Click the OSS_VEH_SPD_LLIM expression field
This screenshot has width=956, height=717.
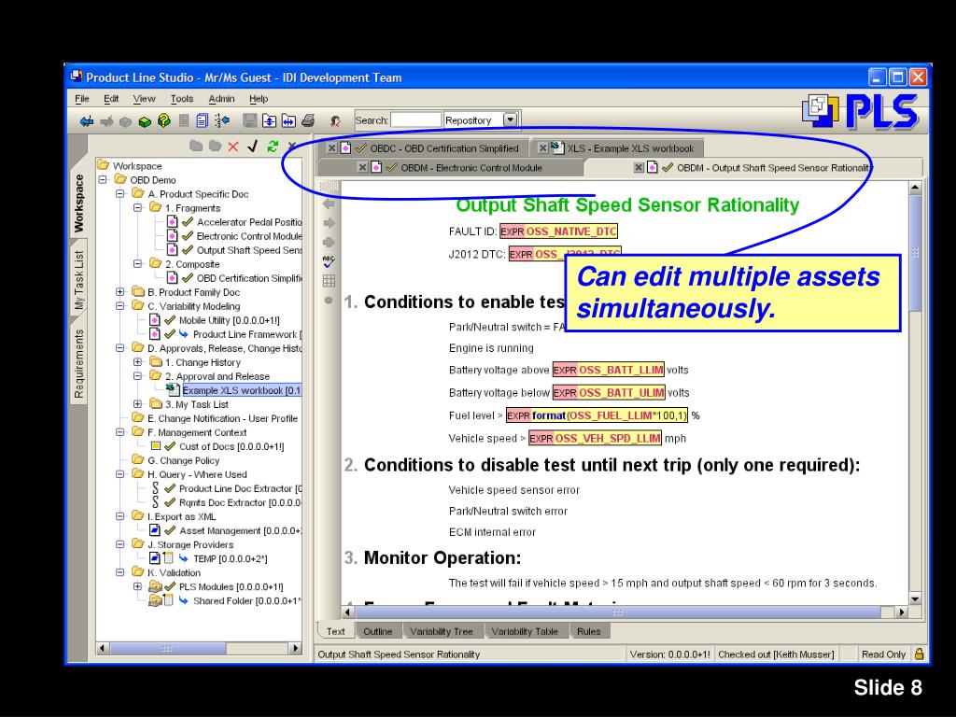coord(595,438)
